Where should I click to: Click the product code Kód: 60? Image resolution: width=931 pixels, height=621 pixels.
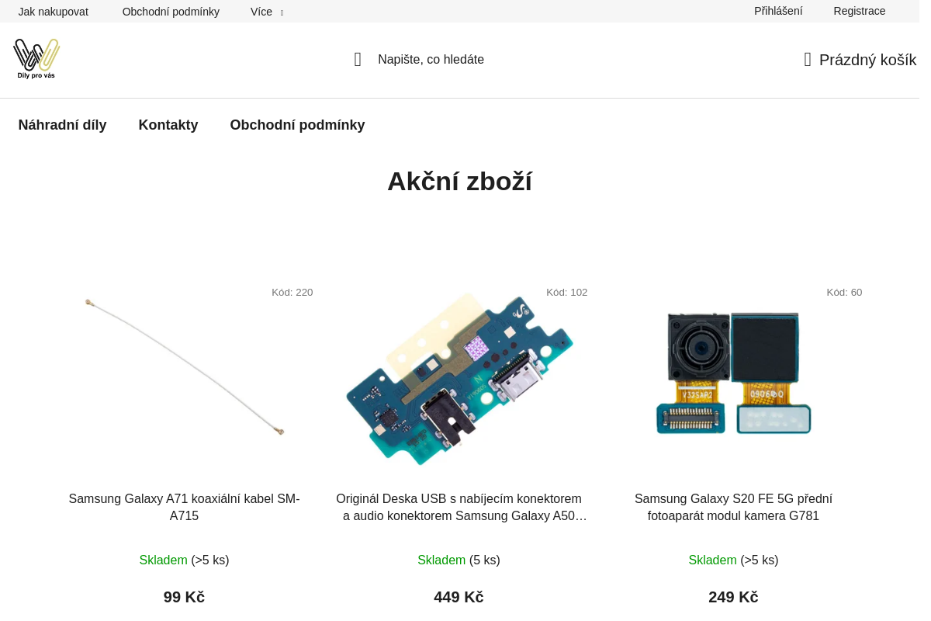coord(845,293)
